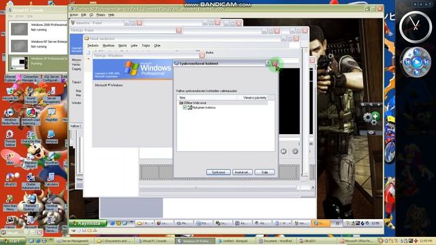This screenshot has width=436, height=245.
Task: Open the Character Map desktop icon
Action: point(31,137)
